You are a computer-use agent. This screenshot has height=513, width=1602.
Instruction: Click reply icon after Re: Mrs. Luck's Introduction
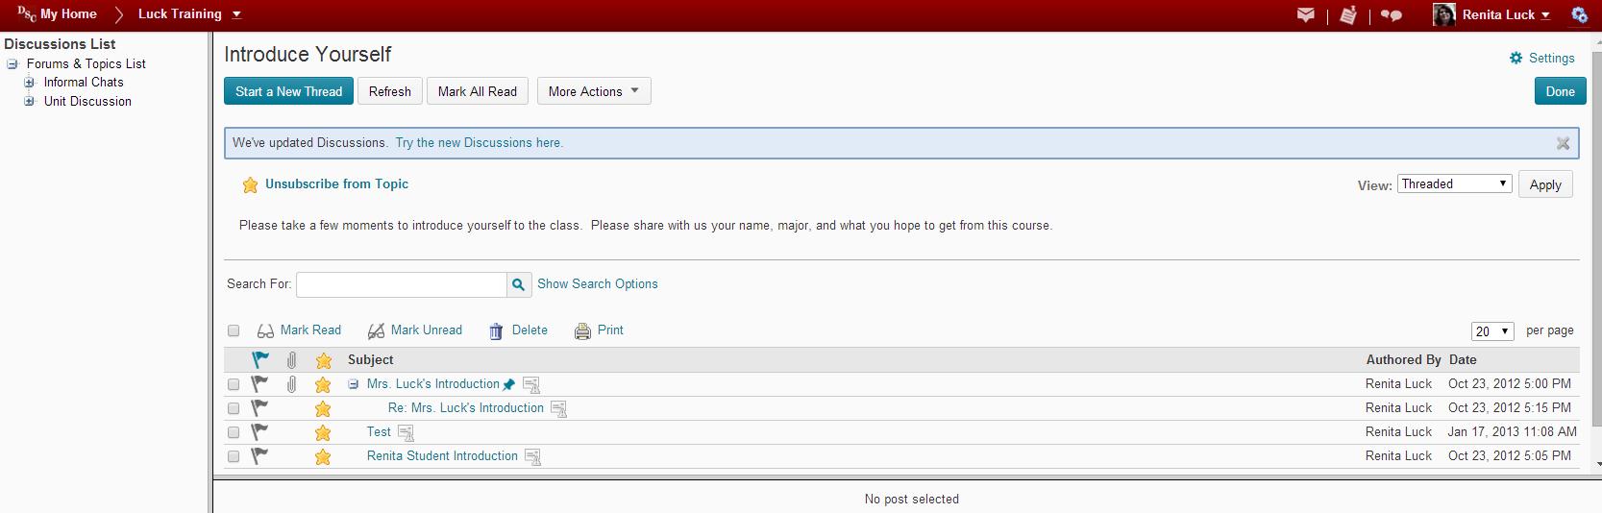click(x=558, y=408)
